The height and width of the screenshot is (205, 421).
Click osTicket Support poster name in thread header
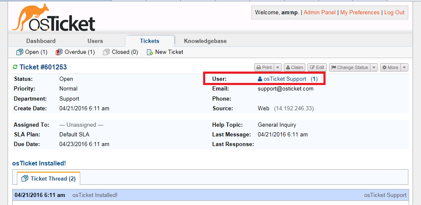point(385,195)
